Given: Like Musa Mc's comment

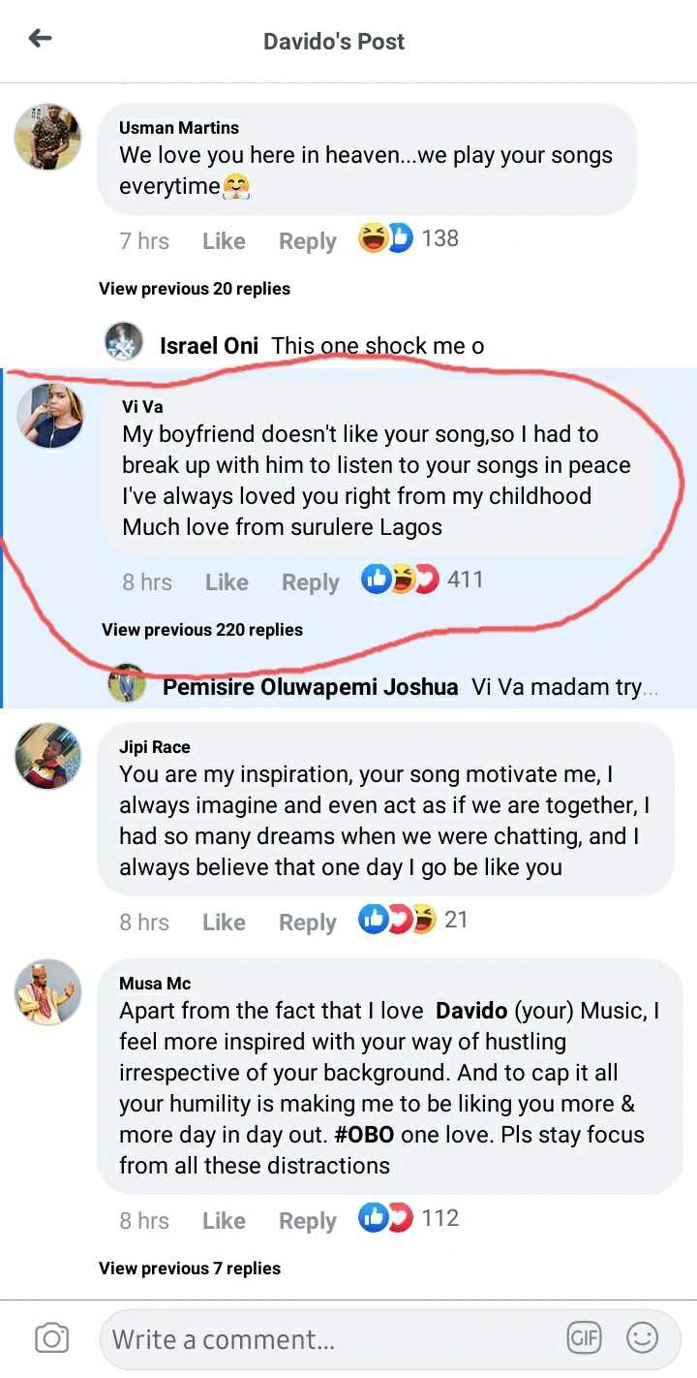Looking at the screenshot, I should 224,1221.
